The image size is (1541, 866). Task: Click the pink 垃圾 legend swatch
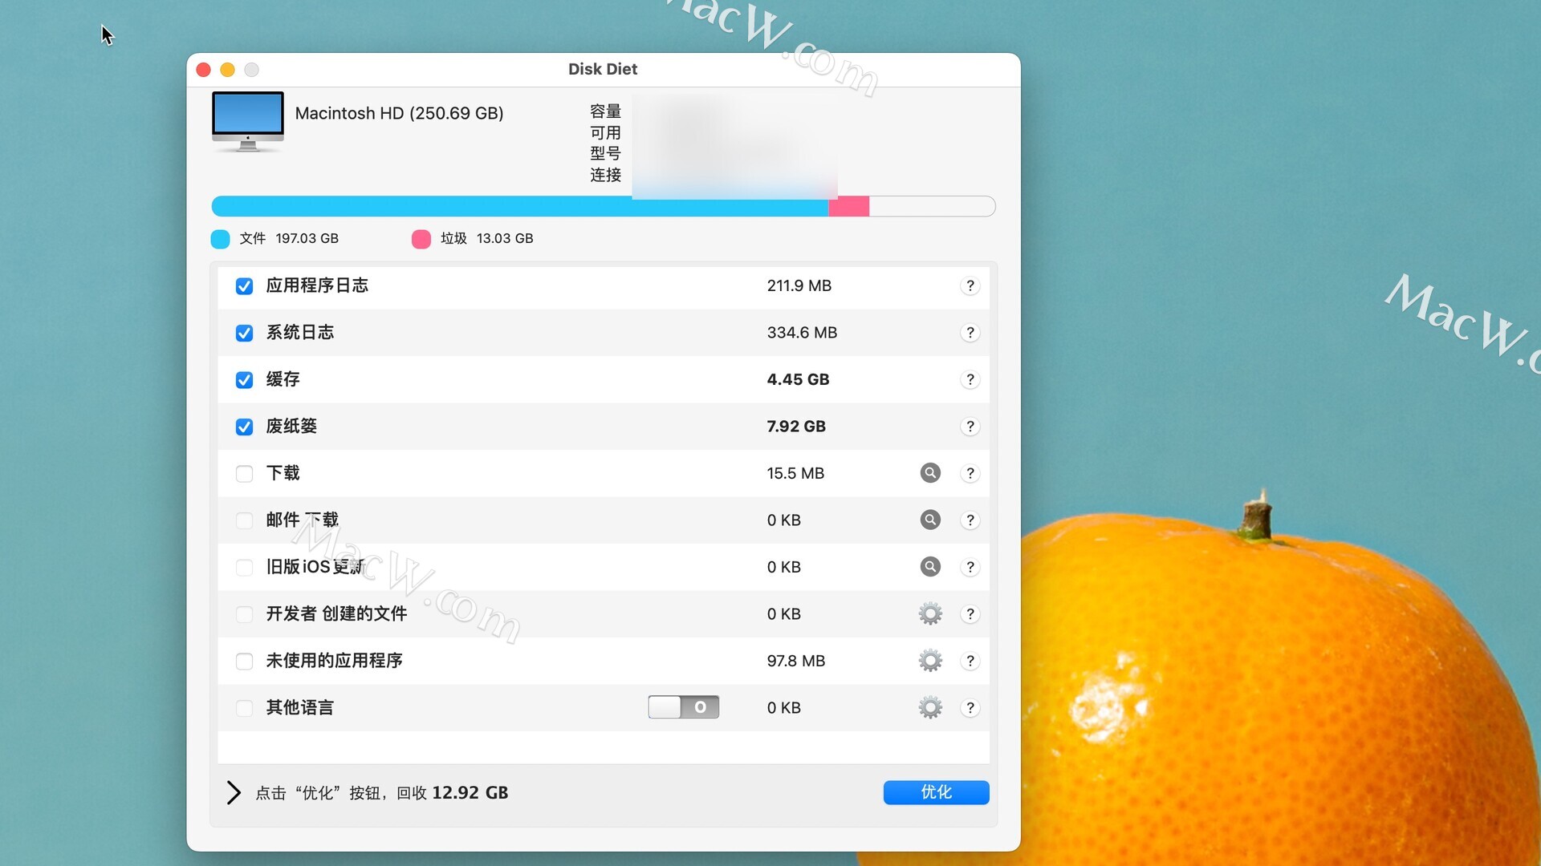421,239
